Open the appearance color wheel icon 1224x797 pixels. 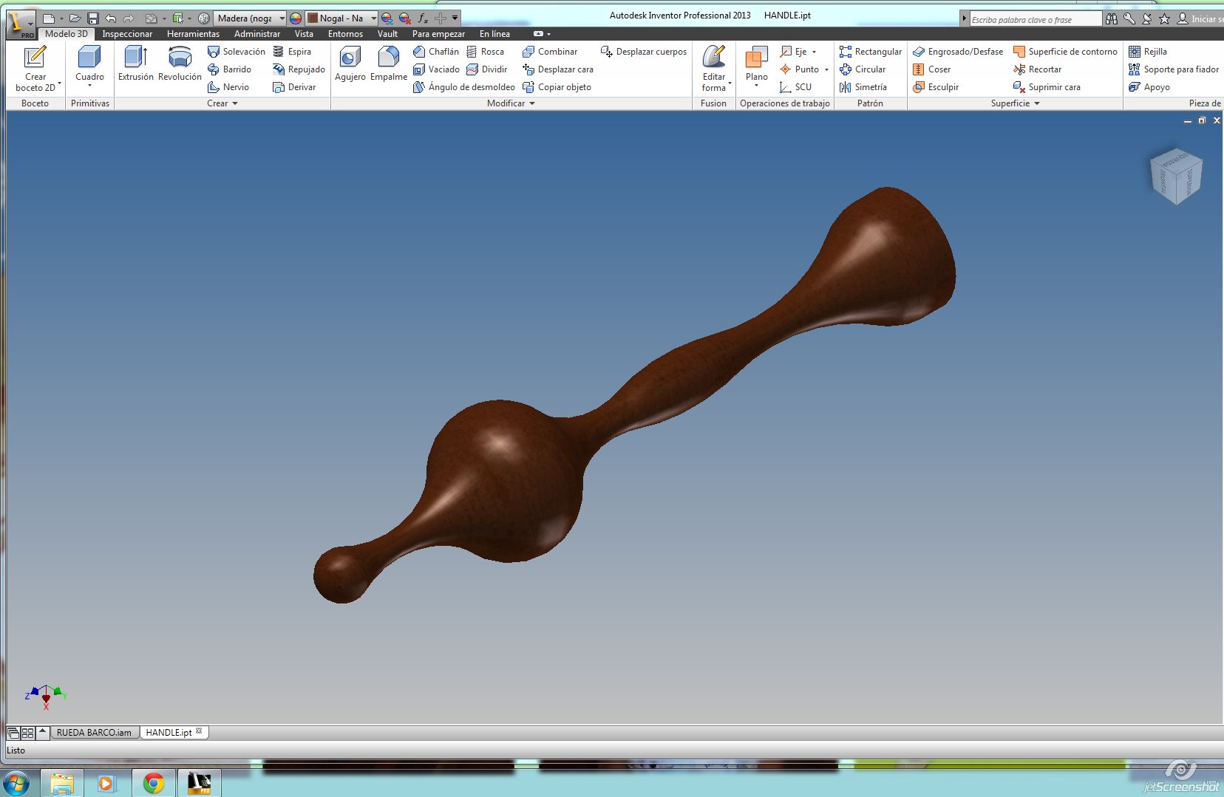coord(296,18)
